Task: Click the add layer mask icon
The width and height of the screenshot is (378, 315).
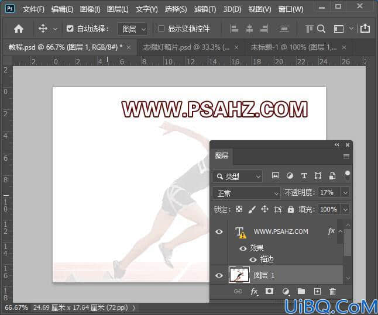Action: click(269, 292)
